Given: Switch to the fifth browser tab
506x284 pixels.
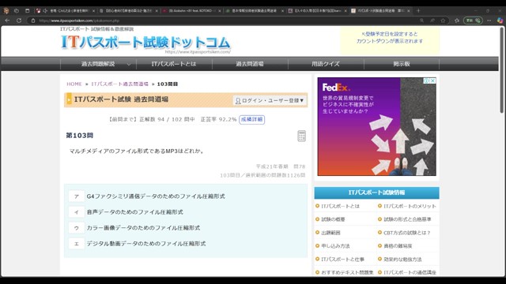Looking at the screenshot, I should coord(317,10).
